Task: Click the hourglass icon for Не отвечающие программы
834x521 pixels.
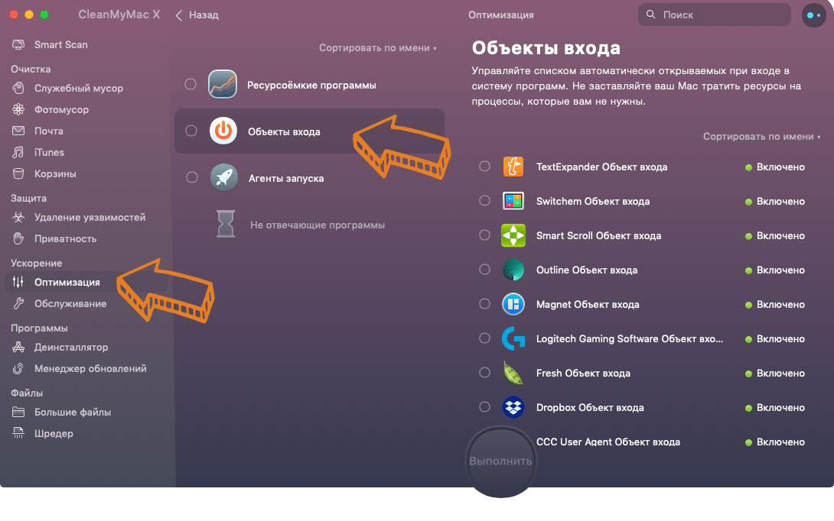Action: [x=226, y=224]
